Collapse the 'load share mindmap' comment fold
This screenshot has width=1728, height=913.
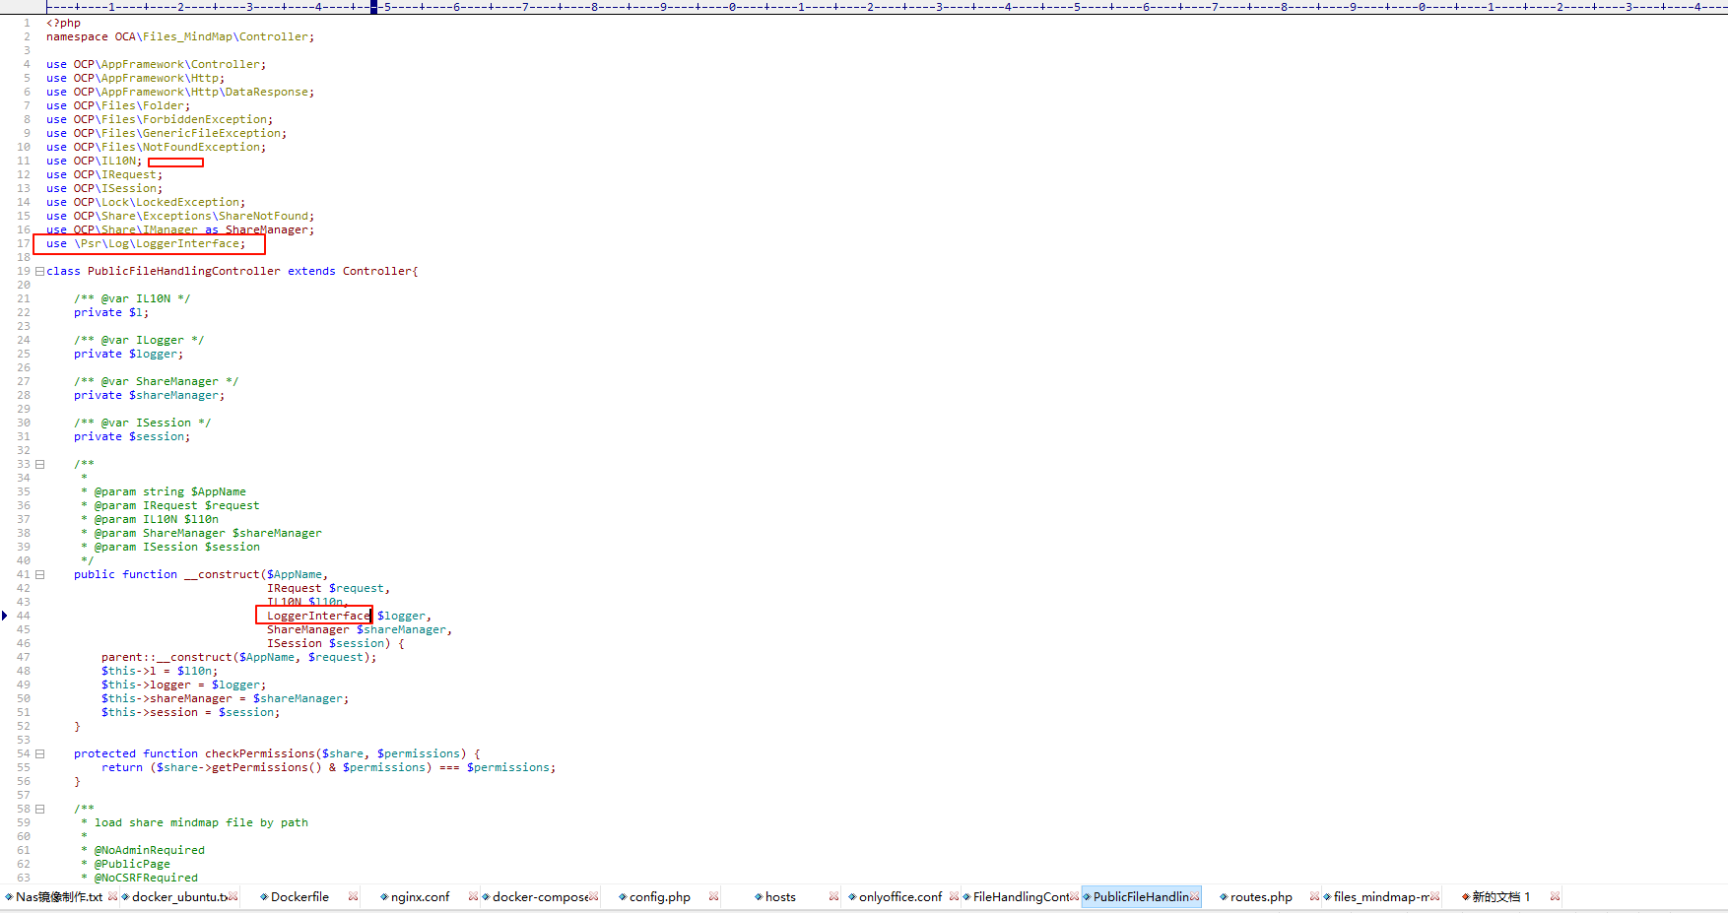tap(39, 809)
